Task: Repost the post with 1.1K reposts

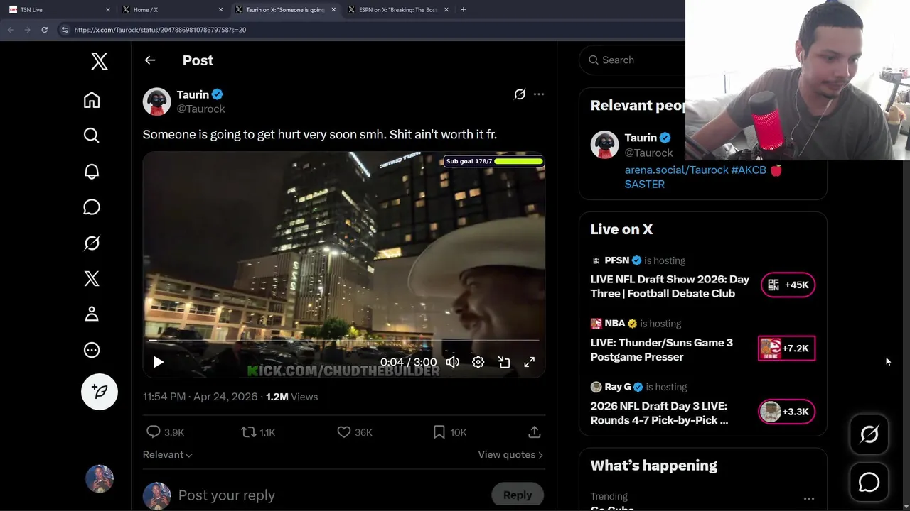Action: click(x=257, y=432)
